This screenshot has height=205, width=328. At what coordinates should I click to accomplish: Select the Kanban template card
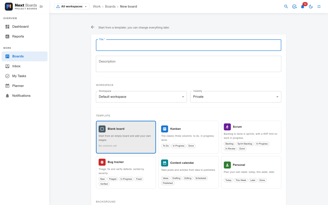tap(188, 137)
